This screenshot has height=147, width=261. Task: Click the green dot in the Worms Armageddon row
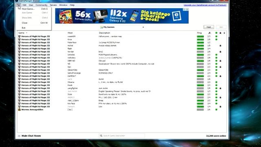coord(216,110)
